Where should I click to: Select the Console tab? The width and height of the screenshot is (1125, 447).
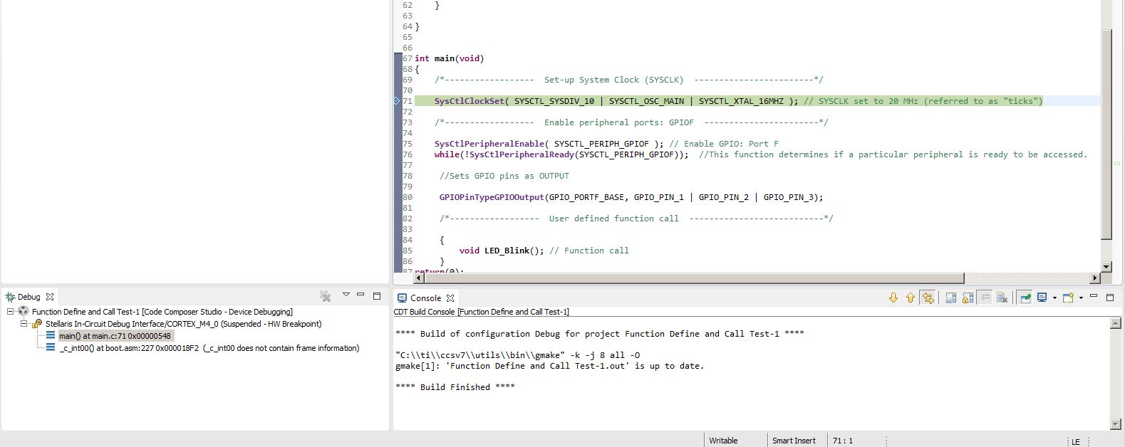click(425, 298)
